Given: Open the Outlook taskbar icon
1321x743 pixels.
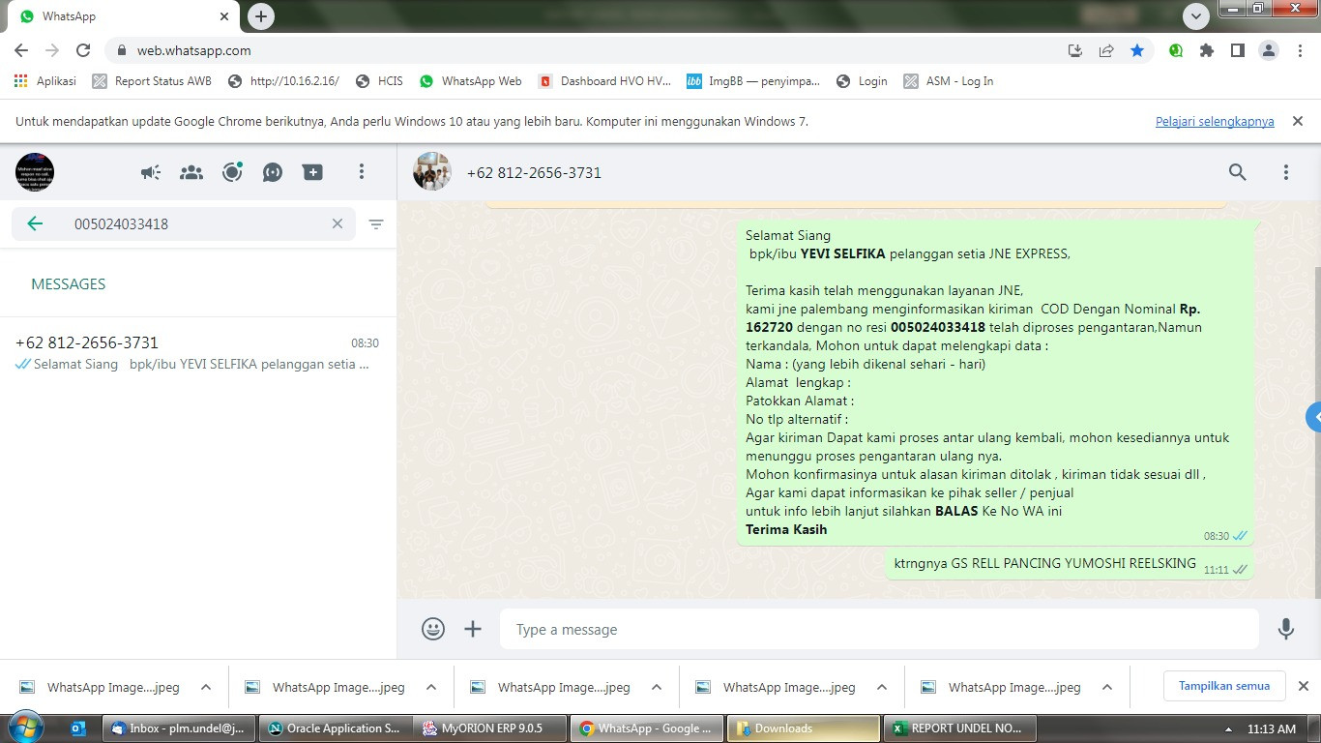Looking at the screenshot, I should pyautogui.click(x=79, y=728).
